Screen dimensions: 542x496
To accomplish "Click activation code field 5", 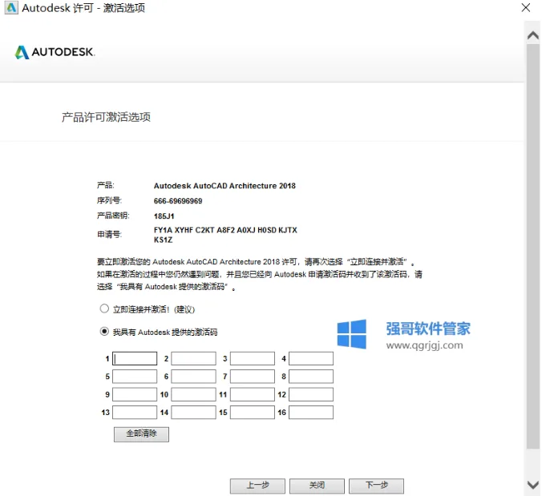I will coord(135,377).
